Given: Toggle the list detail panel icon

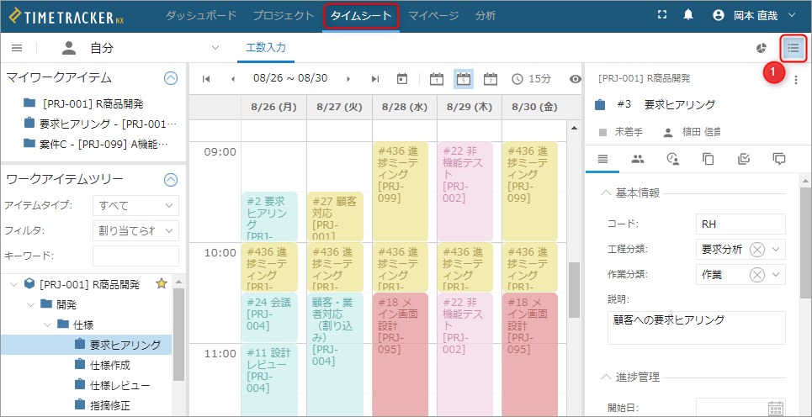Looking at the screenshot, I should pyautogui.click(x=793, y=48).
